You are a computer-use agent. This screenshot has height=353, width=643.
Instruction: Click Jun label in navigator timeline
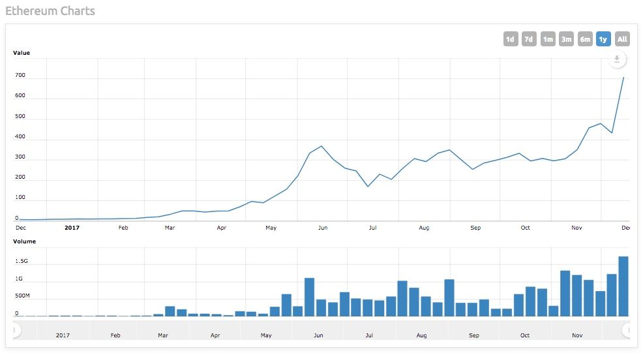(318, 335)
